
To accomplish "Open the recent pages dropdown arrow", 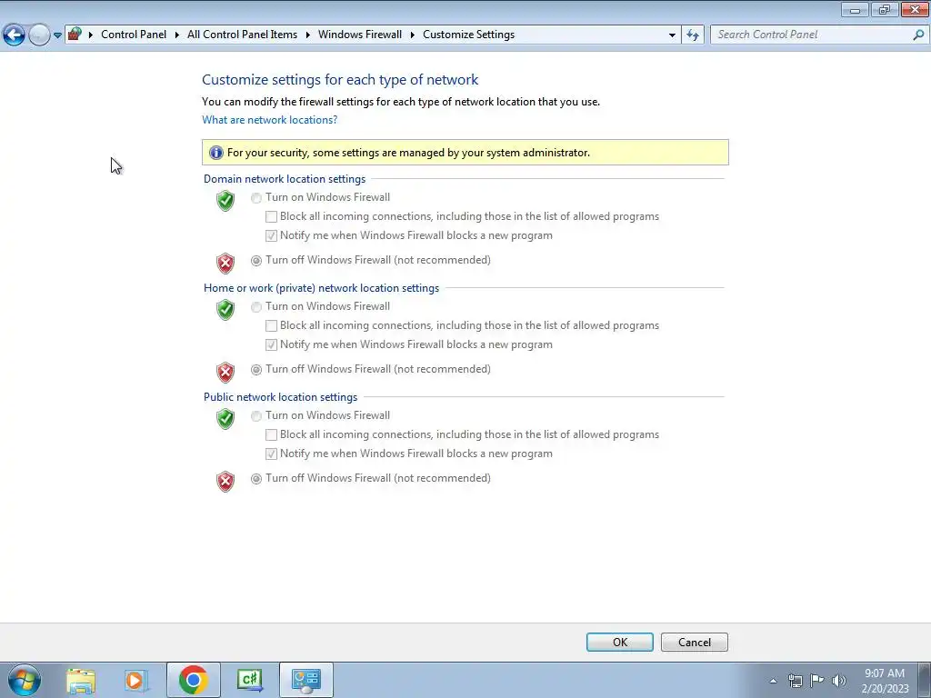I will click(x=57, y=35).
